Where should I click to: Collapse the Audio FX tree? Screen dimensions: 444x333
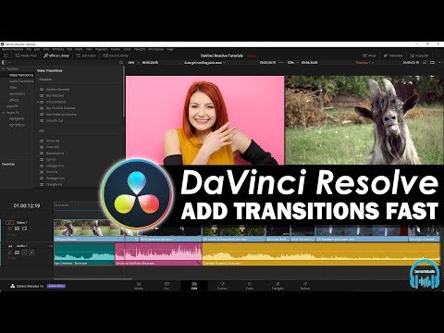tap(4, 113)
